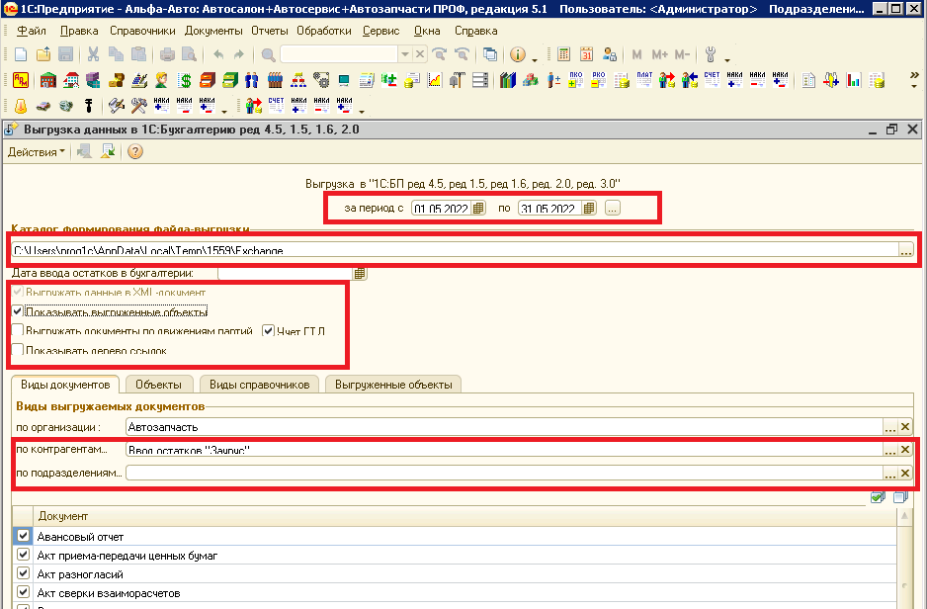Enable Выгружать документы по движениям партий

(18, 330)
